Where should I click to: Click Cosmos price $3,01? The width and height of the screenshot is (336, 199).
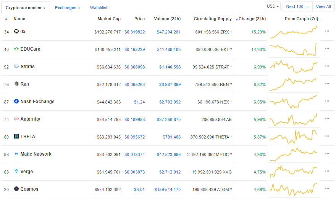coord(139,189)
